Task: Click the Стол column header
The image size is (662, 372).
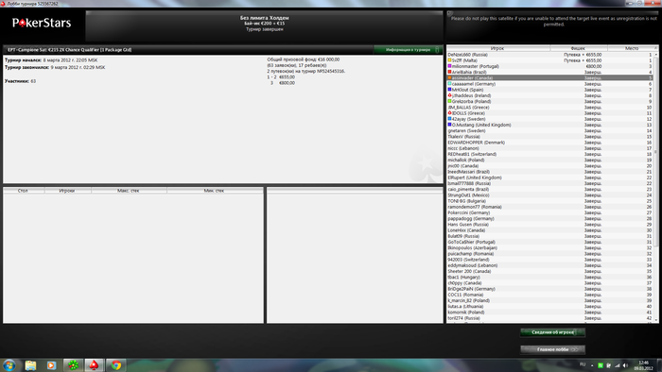Action: click(x=24, y=191)
